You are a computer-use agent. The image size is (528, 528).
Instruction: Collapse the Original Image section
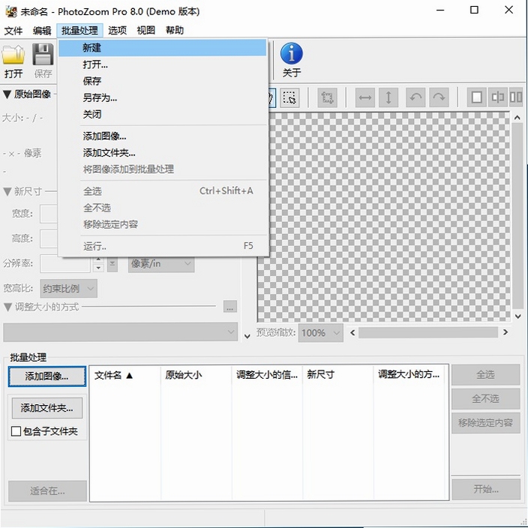click(7, 94)
